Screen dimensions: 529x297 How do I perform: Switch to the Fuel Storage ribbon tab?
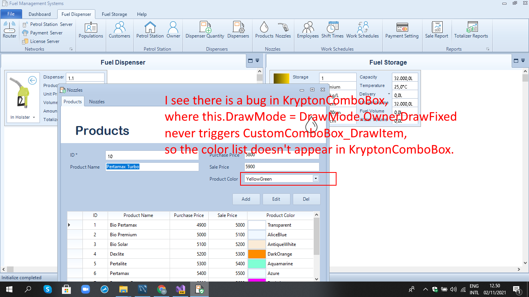tap(114, 14)
